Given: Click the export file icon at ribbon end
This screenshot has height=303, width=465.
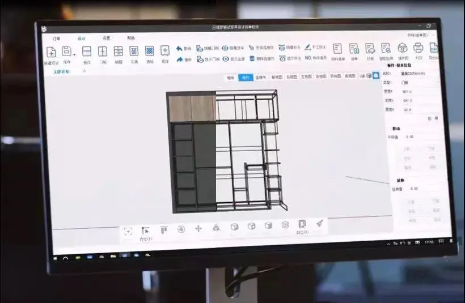Looking at the screenshot, I should pyautogui.click(x=433, y=48).
